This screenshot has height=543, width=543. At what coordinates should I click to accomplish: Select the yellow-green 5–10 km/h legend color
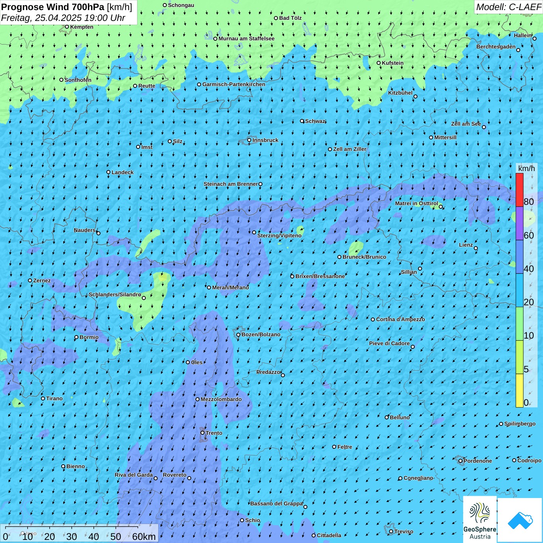pos(519,357)
